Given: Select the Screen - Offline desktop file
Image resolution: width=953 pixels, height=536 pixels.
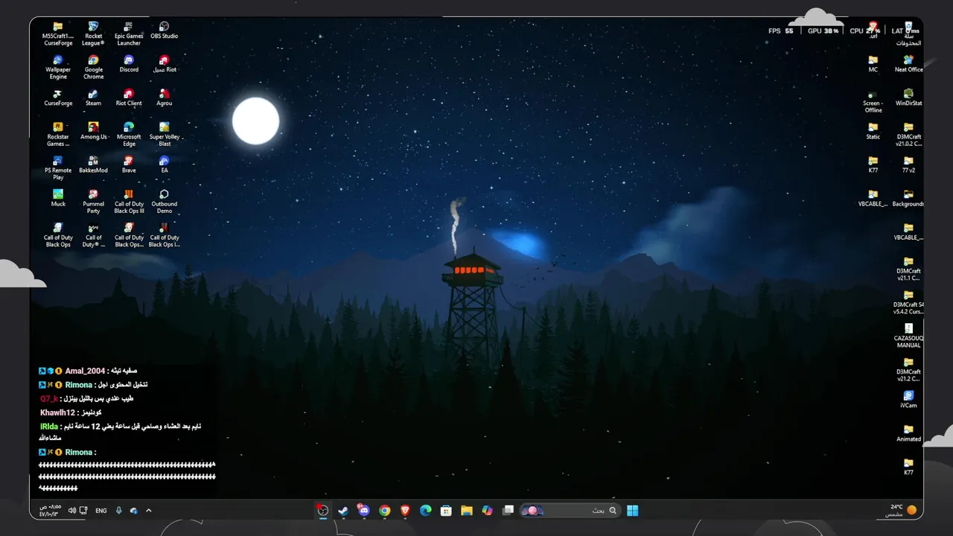Looking at the screenshot, I should pos(873,100).
